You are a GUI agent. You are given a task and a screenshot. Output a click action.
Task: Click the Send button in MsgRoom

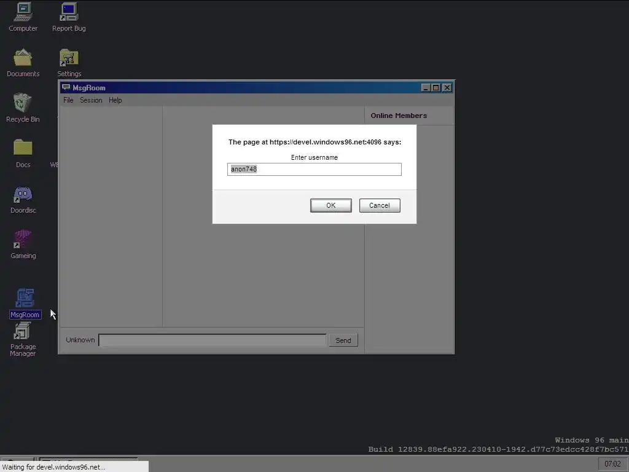click(x=343, y=340)
